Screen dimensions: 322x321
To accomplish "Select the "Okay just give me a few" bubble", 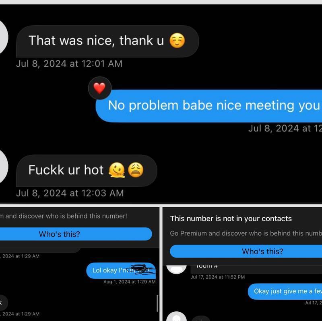I will point(285,292).
